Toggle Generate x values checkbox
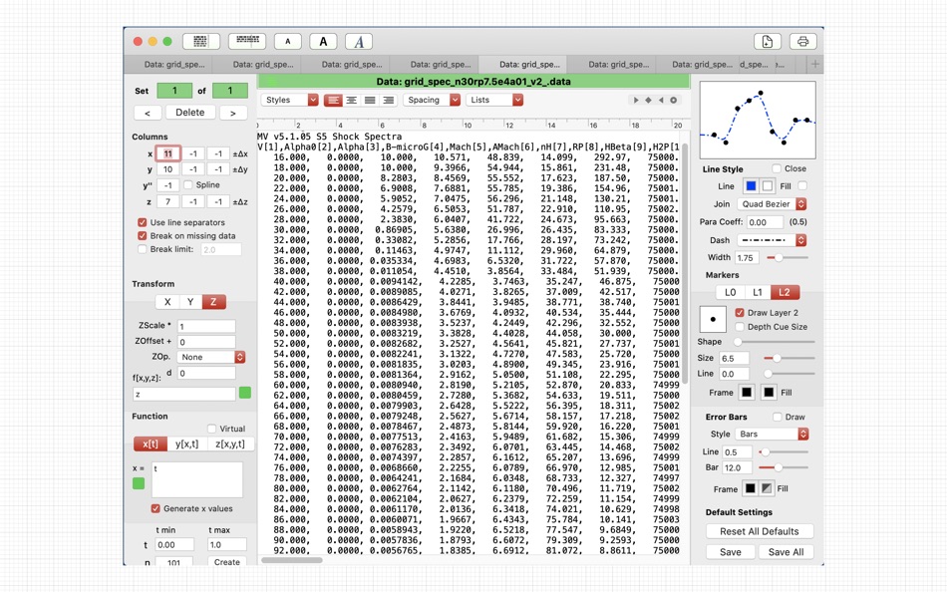 click(156, 508)
